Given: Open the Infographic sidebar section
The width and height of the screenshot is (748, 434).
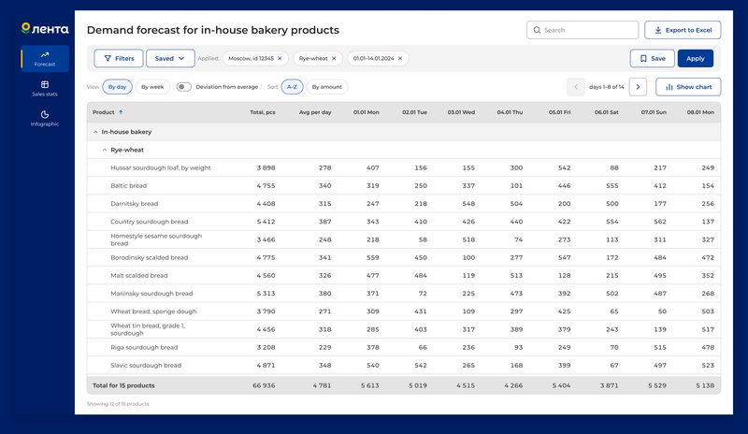Looking at the screenshot, I should 45,118.
